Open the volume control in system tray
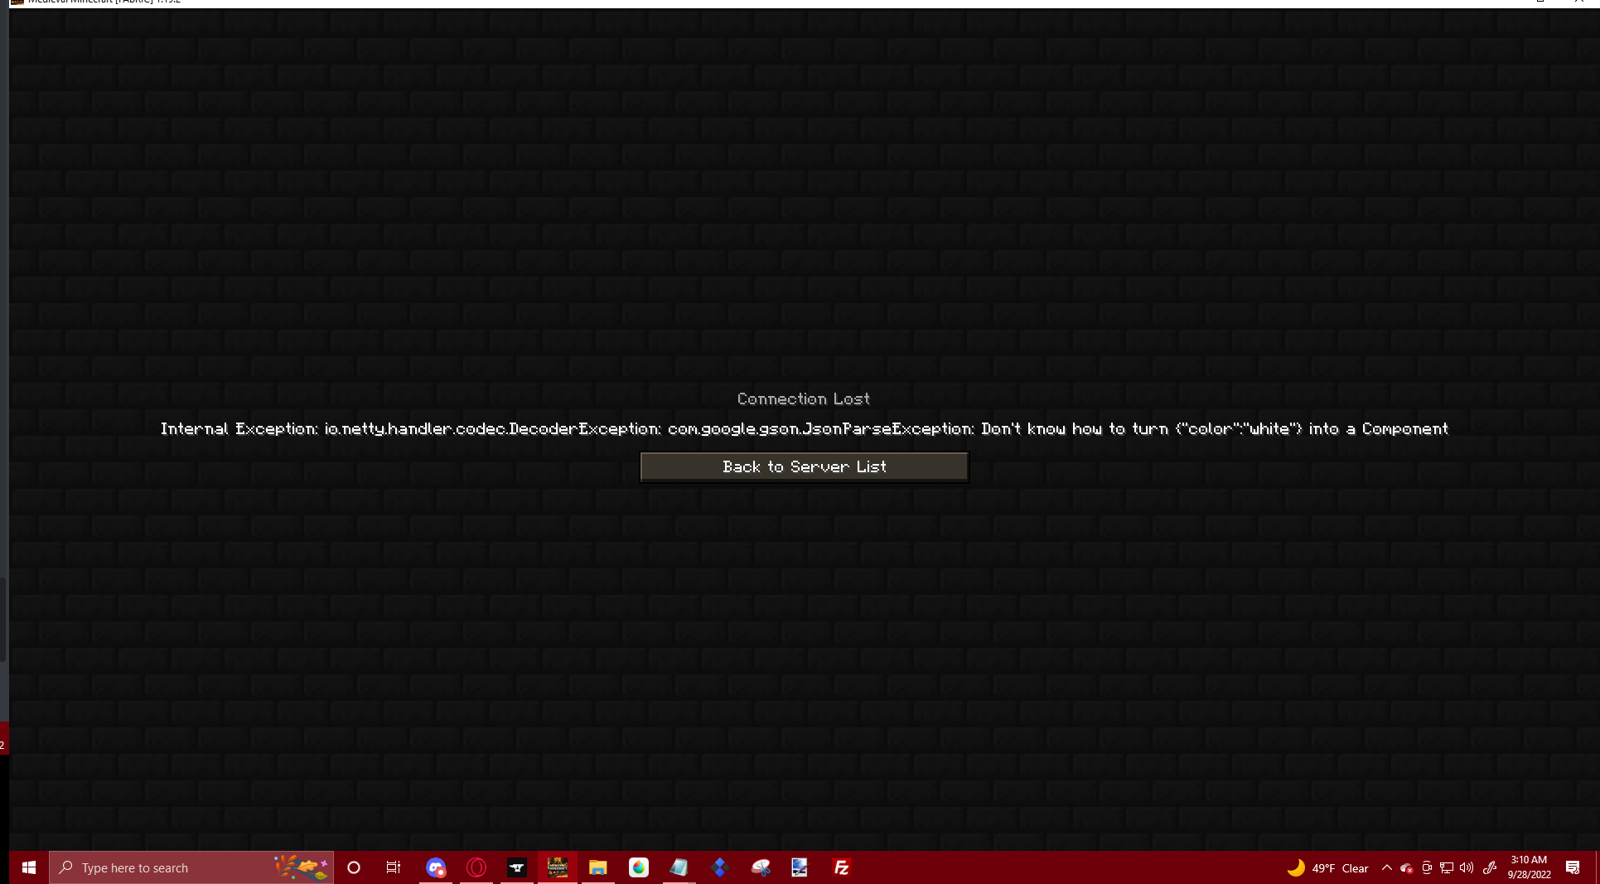 click(1466, 867)
